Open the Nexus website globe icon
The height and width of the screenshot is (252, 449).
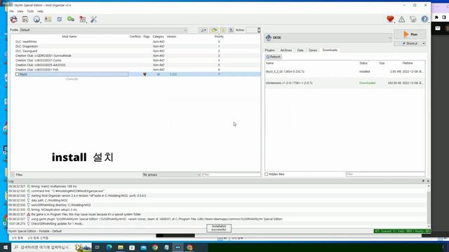(x=36, y=19)
